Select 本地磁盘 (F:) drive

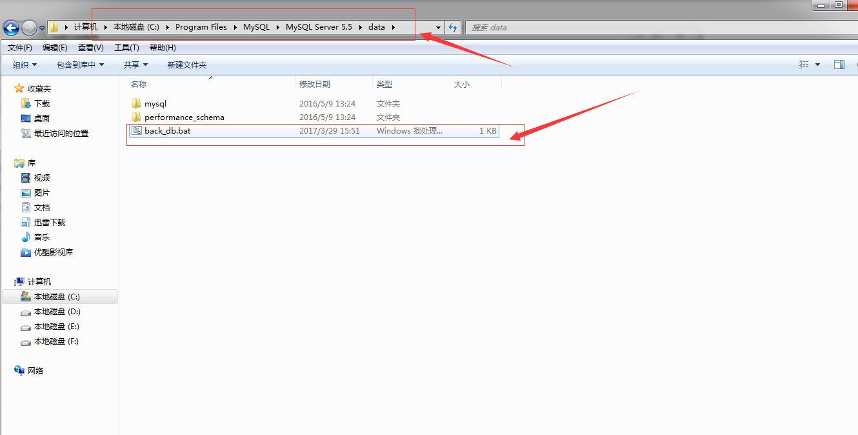57,341
